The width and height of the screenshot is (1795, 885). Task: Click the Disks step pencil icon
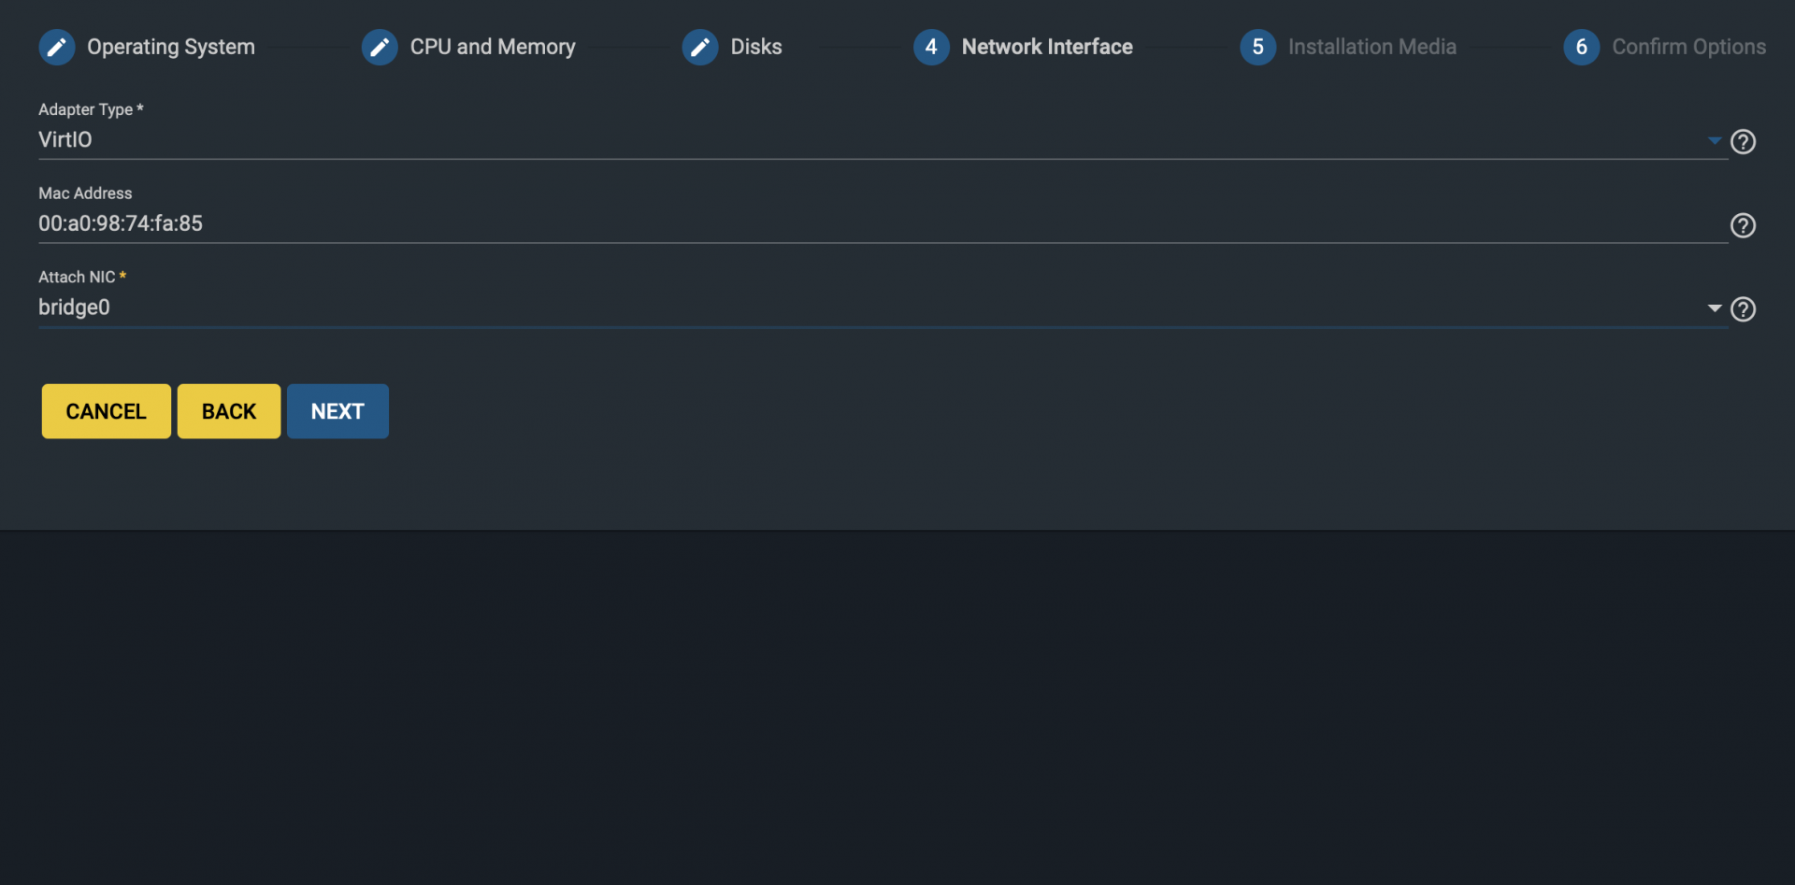tap(700, 47)
